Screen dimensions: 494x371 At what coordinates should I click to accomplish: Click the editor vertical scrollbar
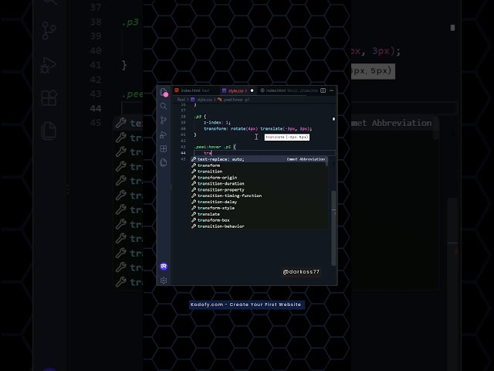point(333,228)
